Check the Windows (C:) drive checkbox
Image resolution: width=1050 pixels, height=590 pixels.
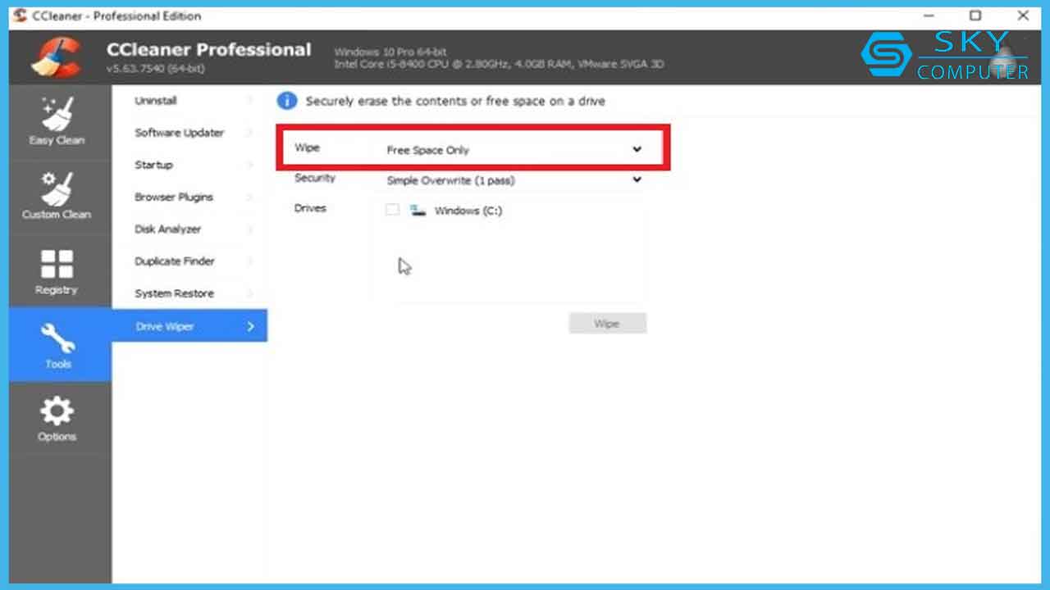coord(392,210)
